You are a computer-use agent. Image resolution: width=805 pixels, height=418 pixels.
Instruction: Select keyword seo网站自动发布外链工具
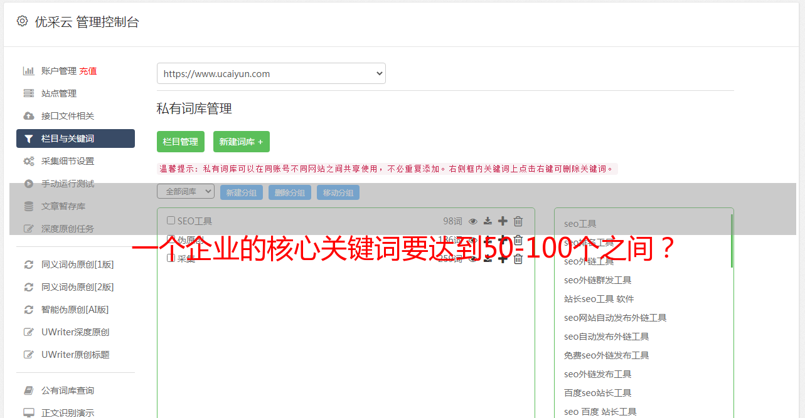click(x=616, y=318)
